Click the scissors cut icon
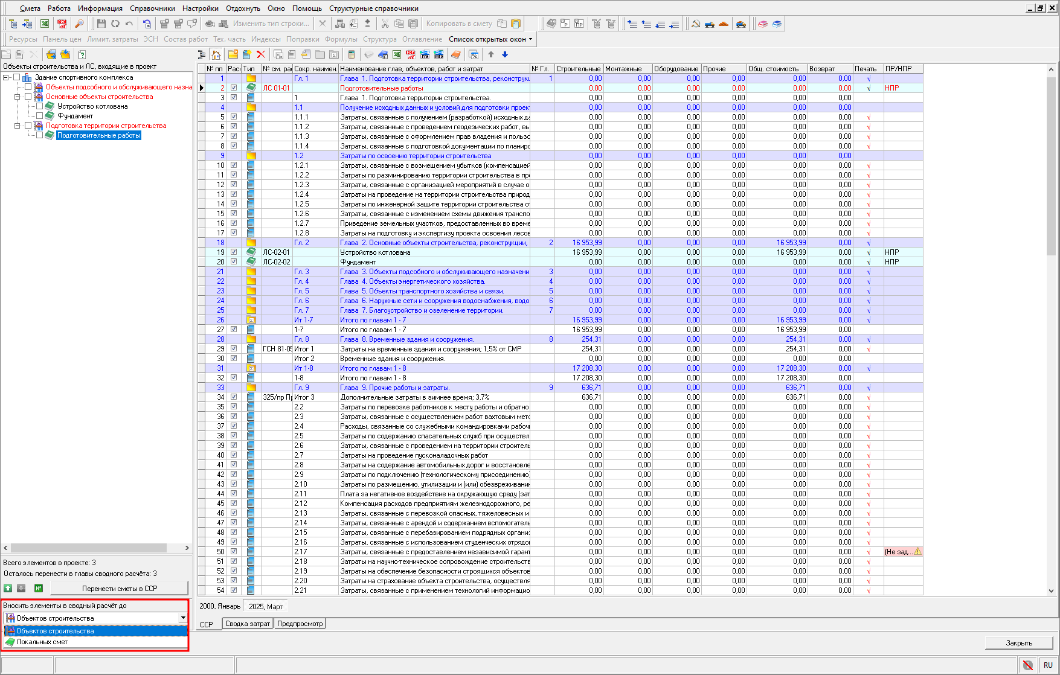The image size is (1060, 675). pyautogui.click(x=385, y=24)
